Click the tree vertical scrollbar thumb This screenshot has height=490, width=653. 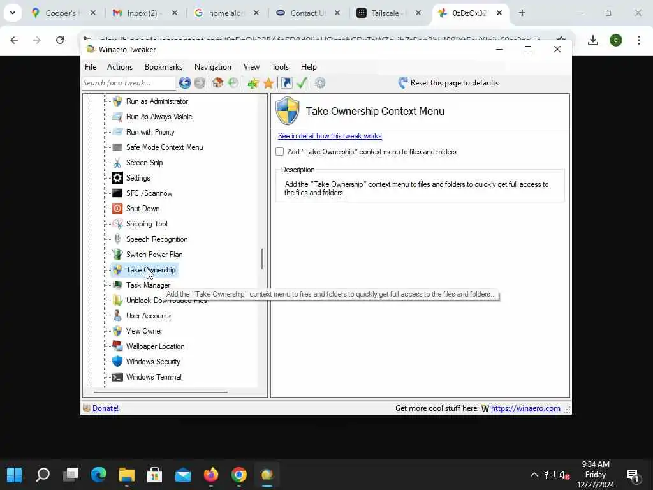tap(262, 259)
